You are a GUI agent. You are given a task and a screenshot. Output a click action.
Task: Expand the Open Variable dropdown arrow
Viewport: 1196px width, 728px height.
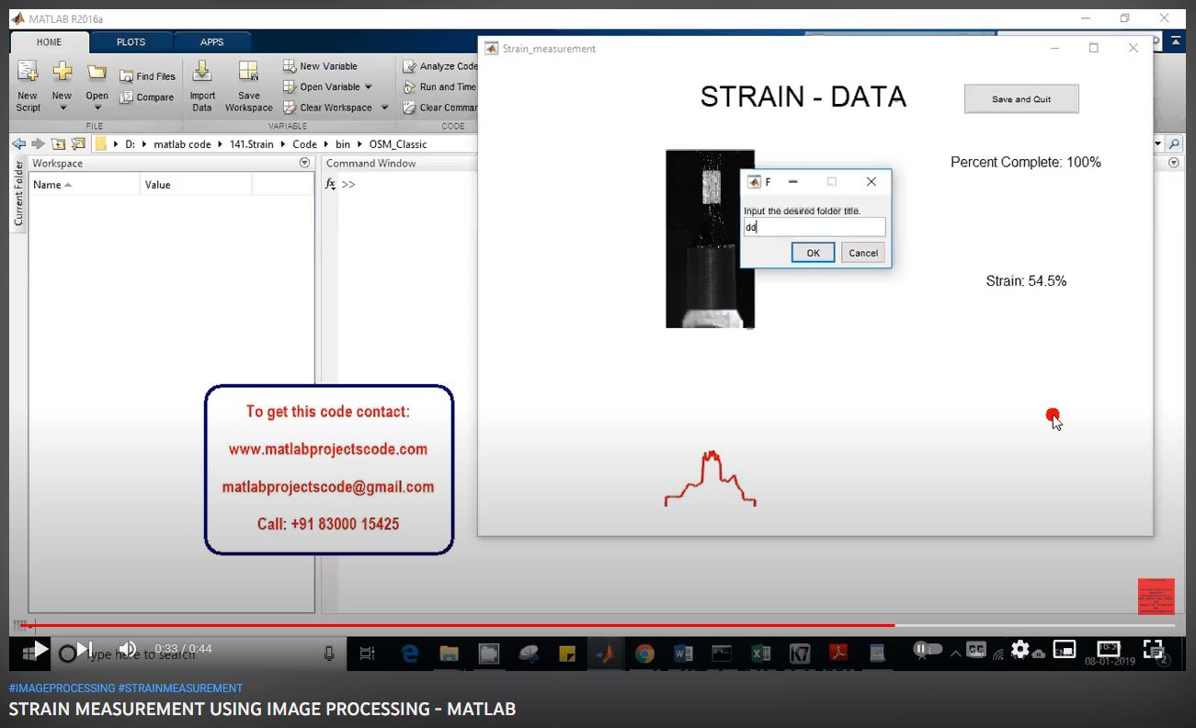click(x=369, y=87)
